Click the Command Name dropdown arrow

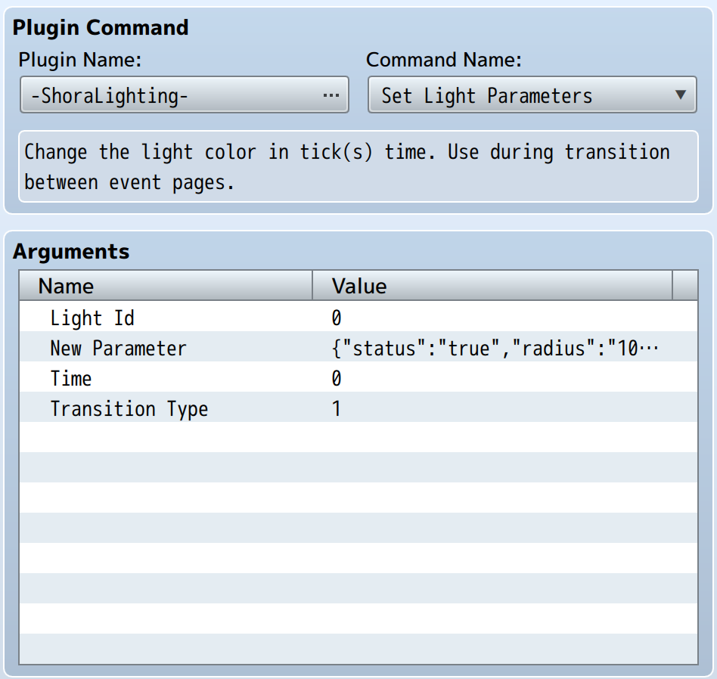681,95
